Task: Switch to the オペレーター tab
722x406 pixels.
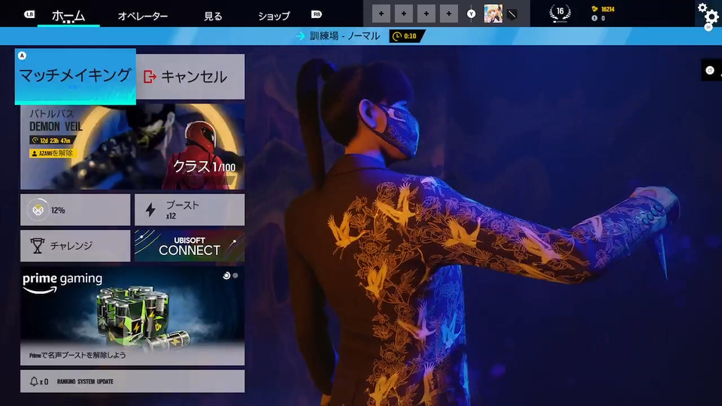Action: [x=143, y=16]
